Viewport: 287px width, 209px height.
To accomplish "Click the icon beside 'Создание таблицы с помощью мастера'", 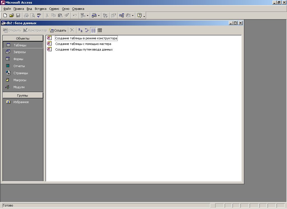I will point(49,44).
